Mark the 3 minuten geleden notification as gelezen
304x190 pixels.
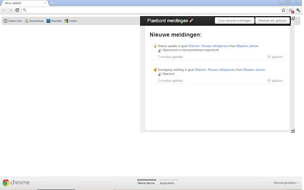pos(275,80)
